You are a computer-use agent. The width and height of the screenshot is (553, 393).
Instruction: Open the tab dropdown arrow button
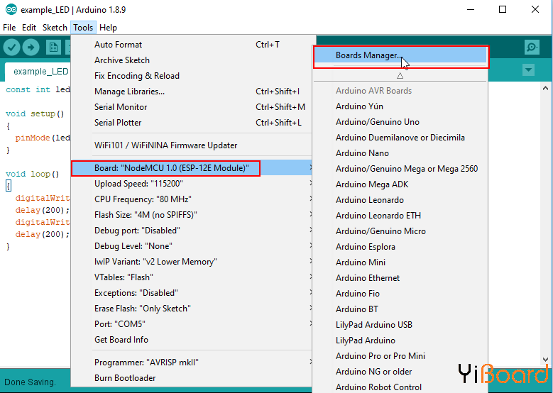click(528, 70)
